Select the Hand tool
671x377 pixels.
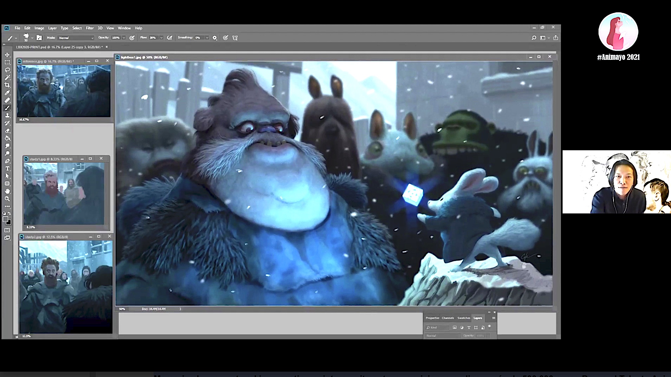click(x=7, y=191)
